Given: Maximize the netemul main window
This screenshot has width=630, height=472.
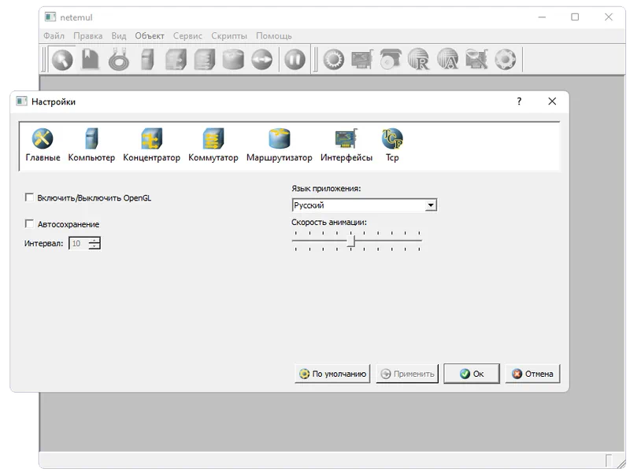Looking at the screenshot, I should (575, 17).
